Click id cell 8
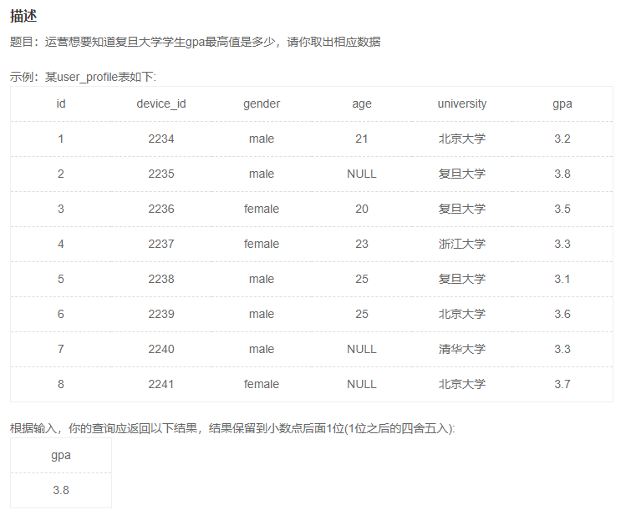 point(60,384)
